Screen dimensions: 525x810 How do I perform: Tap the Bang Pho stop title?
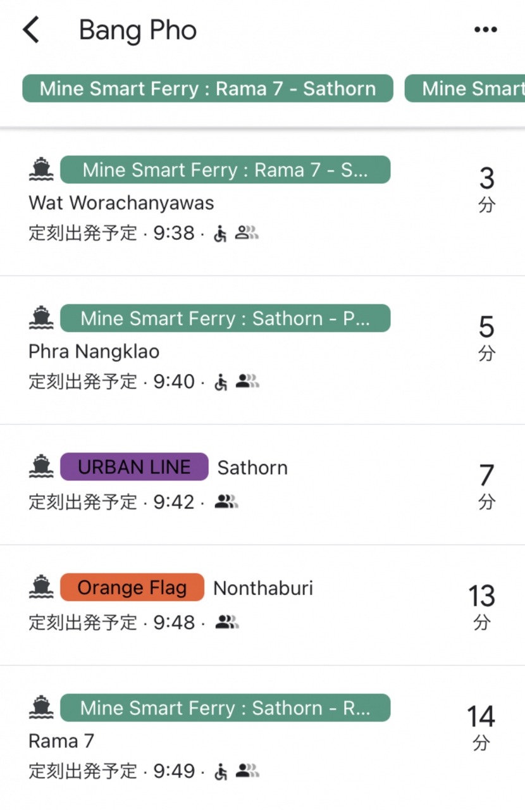pos(138,30)
